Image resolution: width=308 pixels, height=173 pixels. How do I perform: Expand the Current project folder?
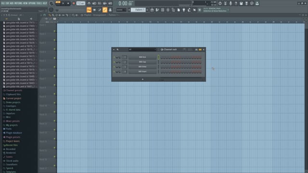point(13,98)
